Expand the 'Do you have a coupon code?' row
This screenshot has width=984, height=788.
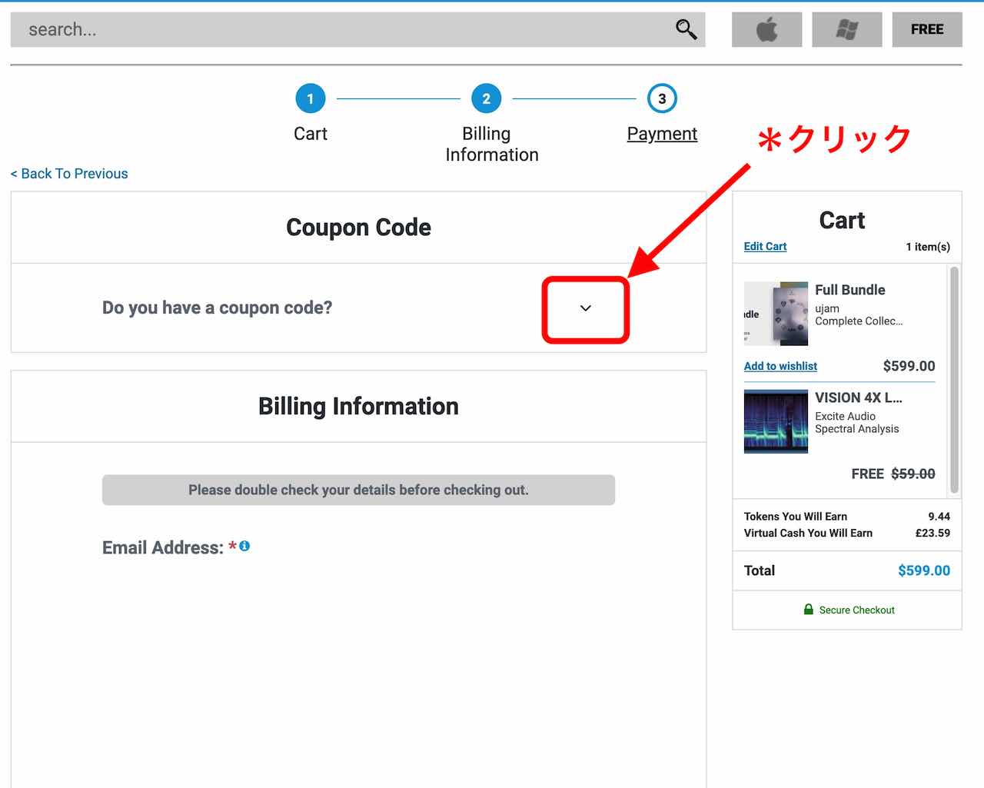click(x=218, y=308)
